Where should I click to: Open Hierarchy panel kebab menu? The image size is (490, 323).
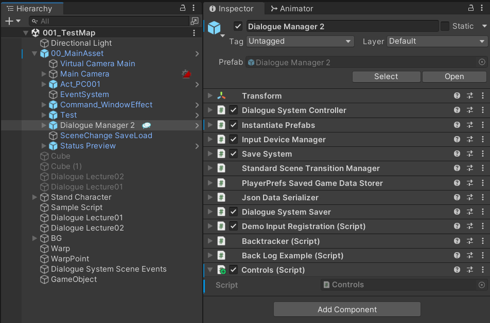(194, 8)
